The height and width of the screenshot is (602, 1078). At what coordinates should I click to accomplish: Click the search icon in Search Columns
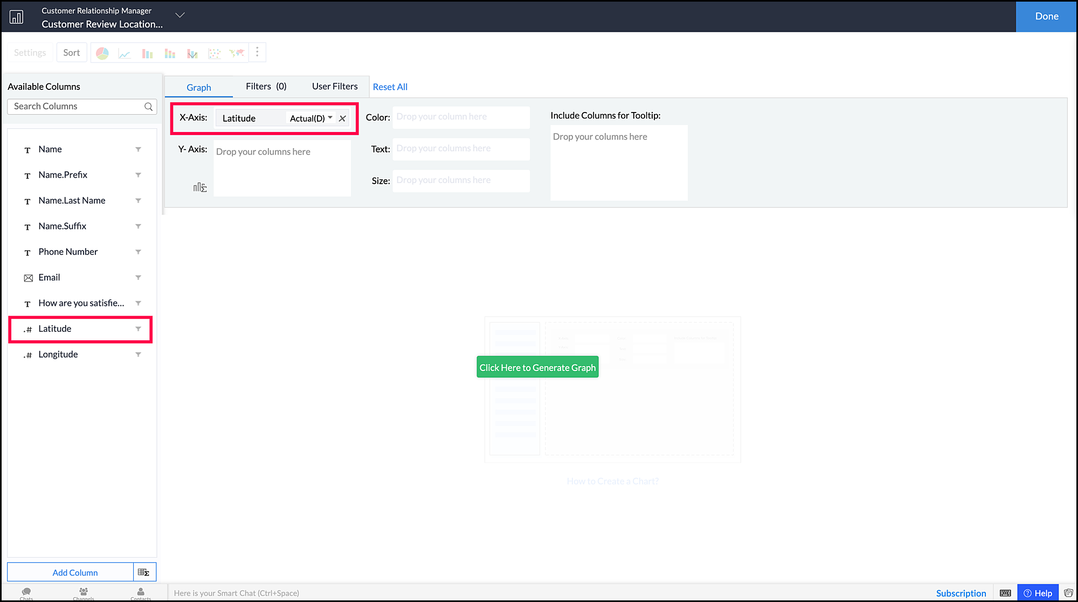pyautogui.click(x=148, y=107)
